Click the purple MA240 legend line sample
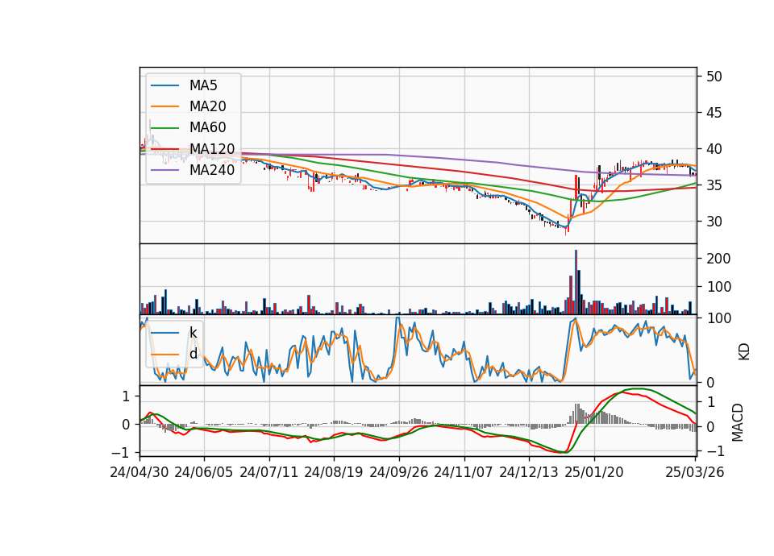Image resolution: width=774 pixels, height=556 pixels. tap(164, 170)
